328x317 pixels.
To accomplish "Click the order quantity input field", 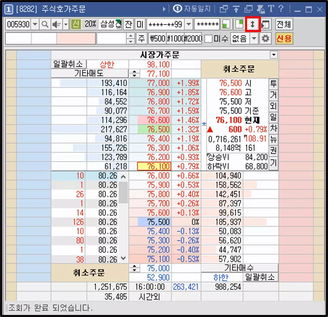I will coord(111,39).
